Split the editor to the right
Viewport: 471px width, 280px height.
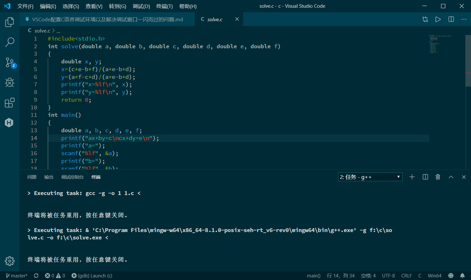(451, 19)
